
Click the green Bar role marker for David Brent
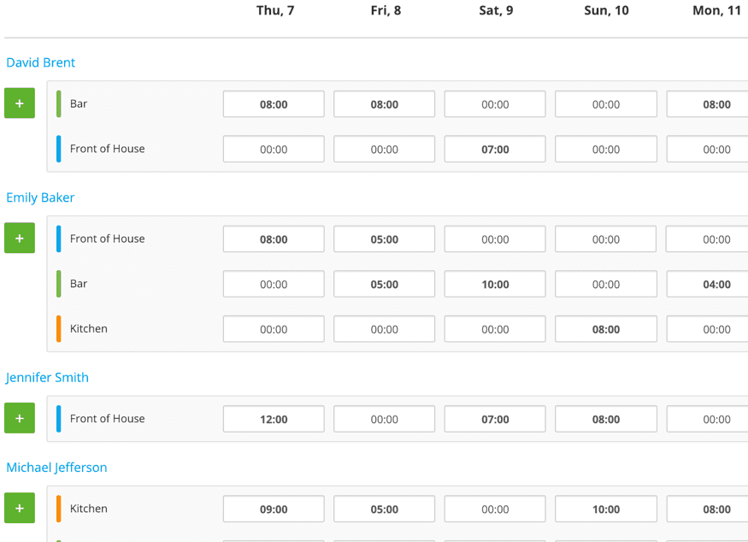click(x=58, y=103)
